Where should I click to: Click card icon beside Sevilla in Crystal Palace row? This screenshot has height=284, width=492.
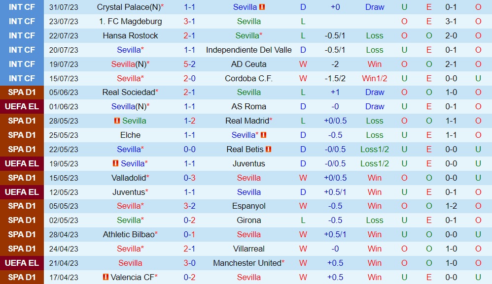pyautogui.click(x=262, y=7)
